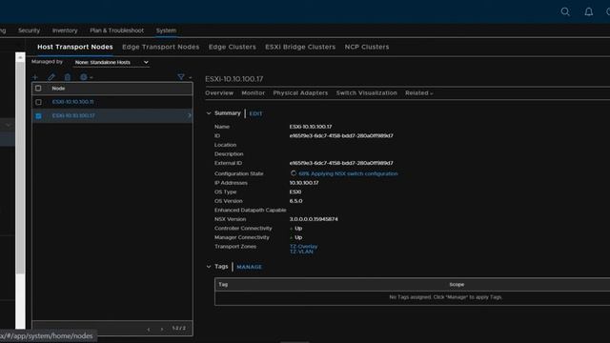The height and width of the screenshot is (343, 610).
Task: Switch to Edge Transport Nodes tab
Action: pyautogui.click(x=161, y=47)
